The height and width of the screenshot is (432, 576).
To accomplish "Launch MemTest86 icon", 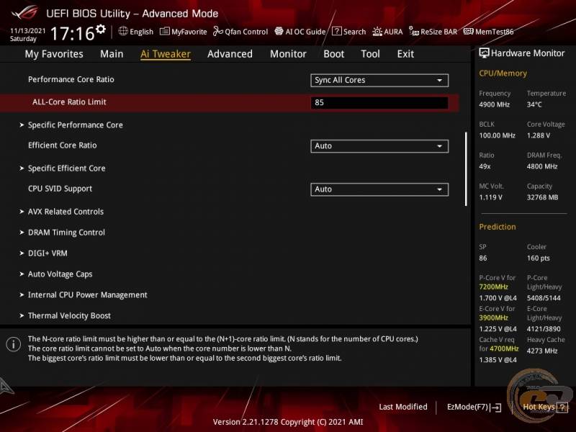I will (469, 31).
